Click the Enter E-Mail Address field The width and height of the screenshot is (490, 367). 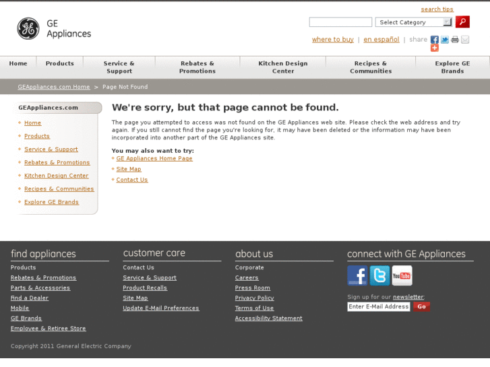(378, 306)
